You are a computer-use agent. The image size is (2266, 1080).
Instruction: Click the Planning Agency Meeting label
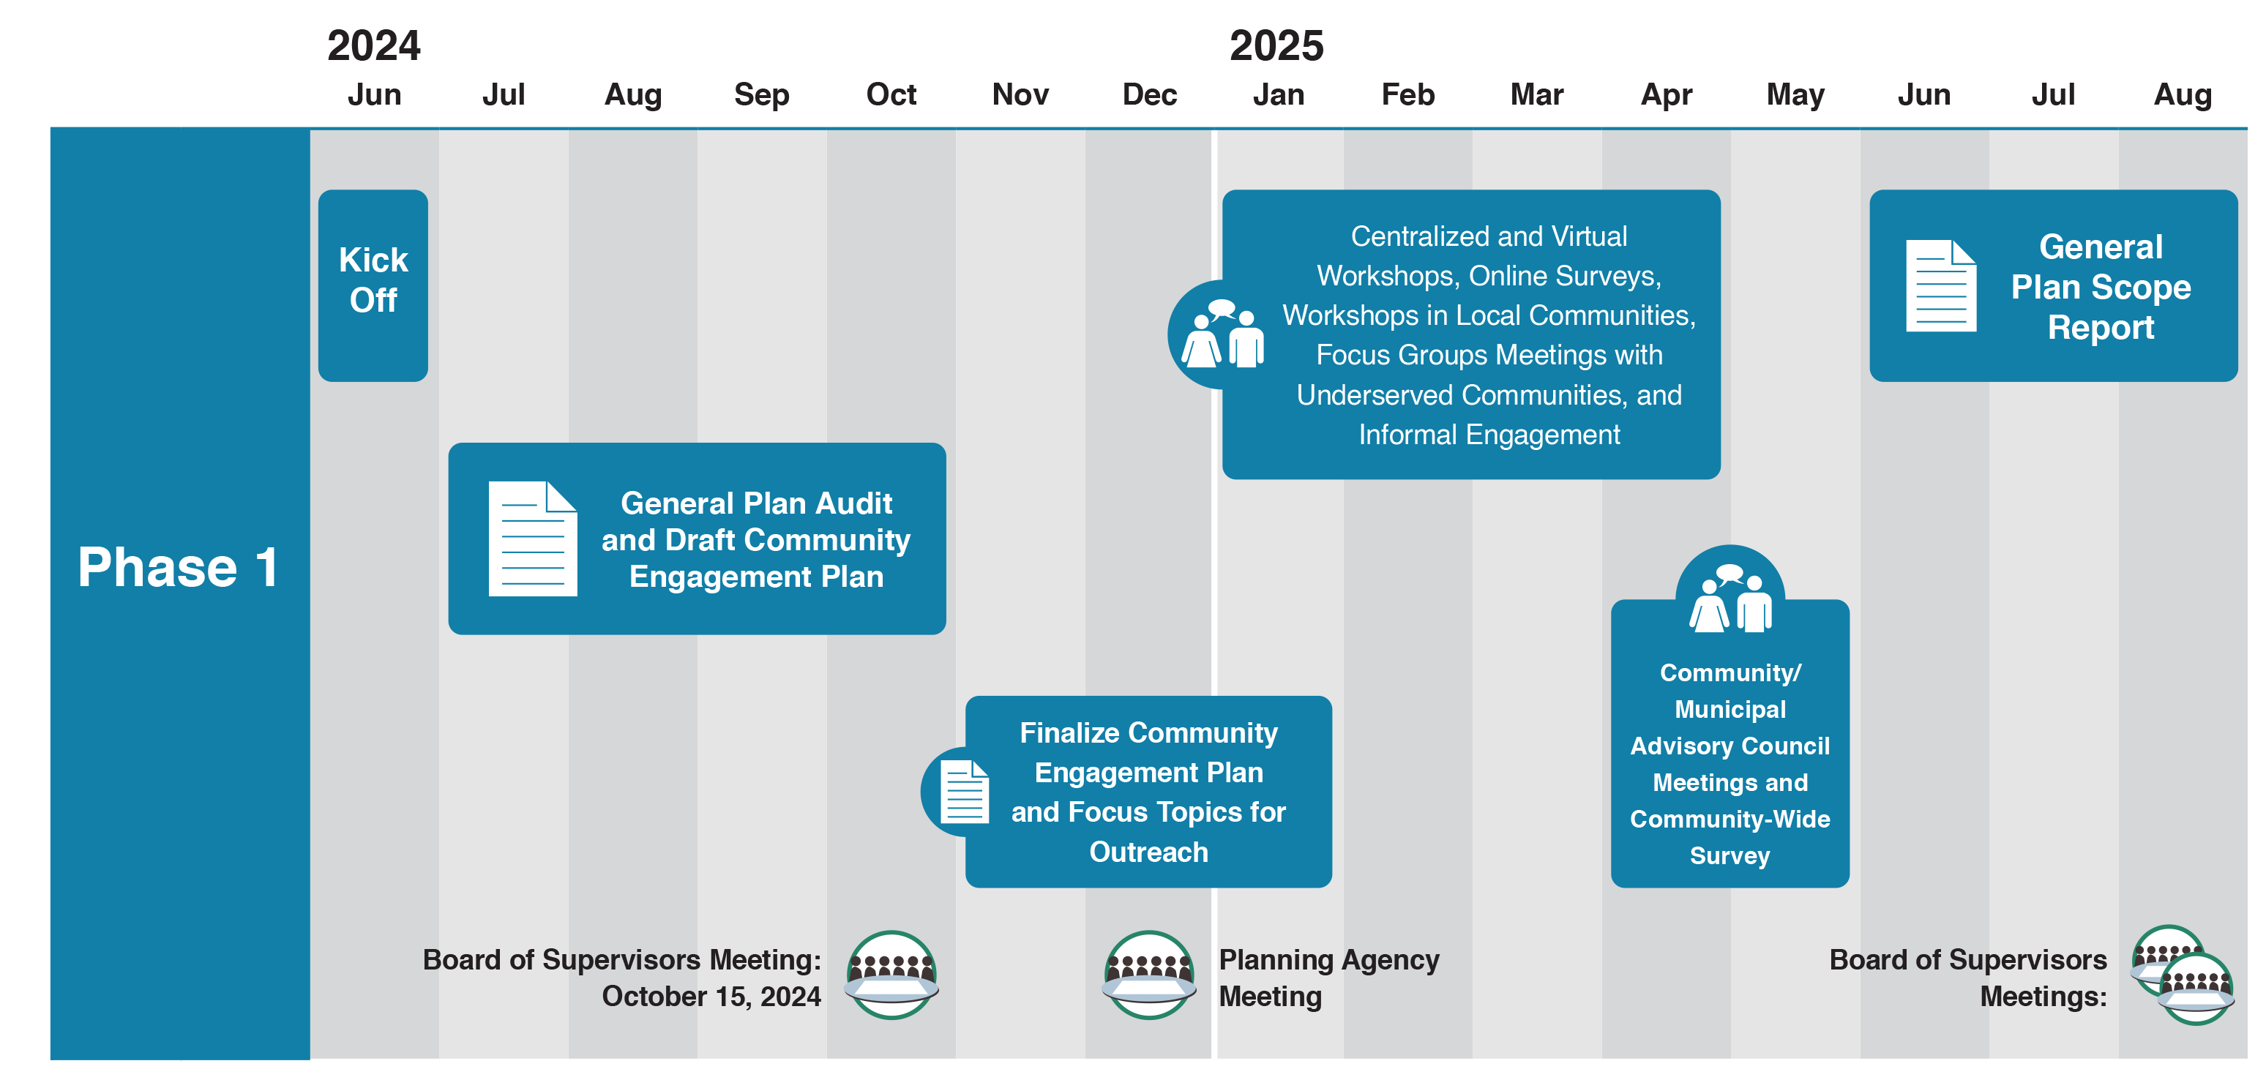pos(1329,978)
